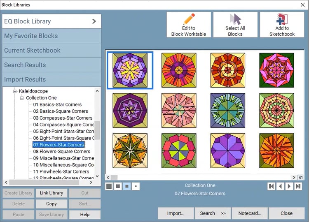Go to previous style arrow
The height and width of the screenshot is (222, 309).
[x=280, y=186]
